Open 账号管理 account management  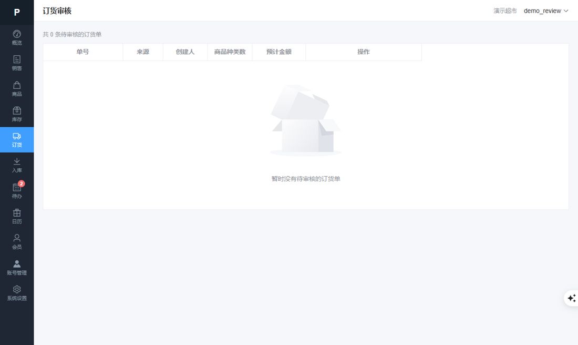coord(17,268)
